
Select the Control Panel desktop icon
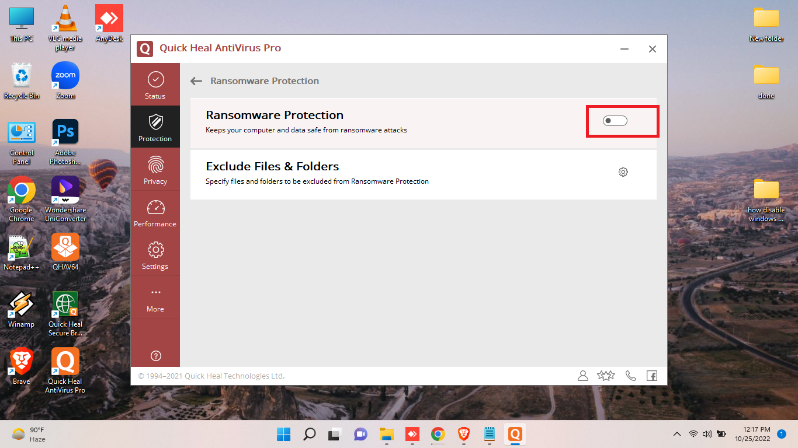(x=22, y=142)
